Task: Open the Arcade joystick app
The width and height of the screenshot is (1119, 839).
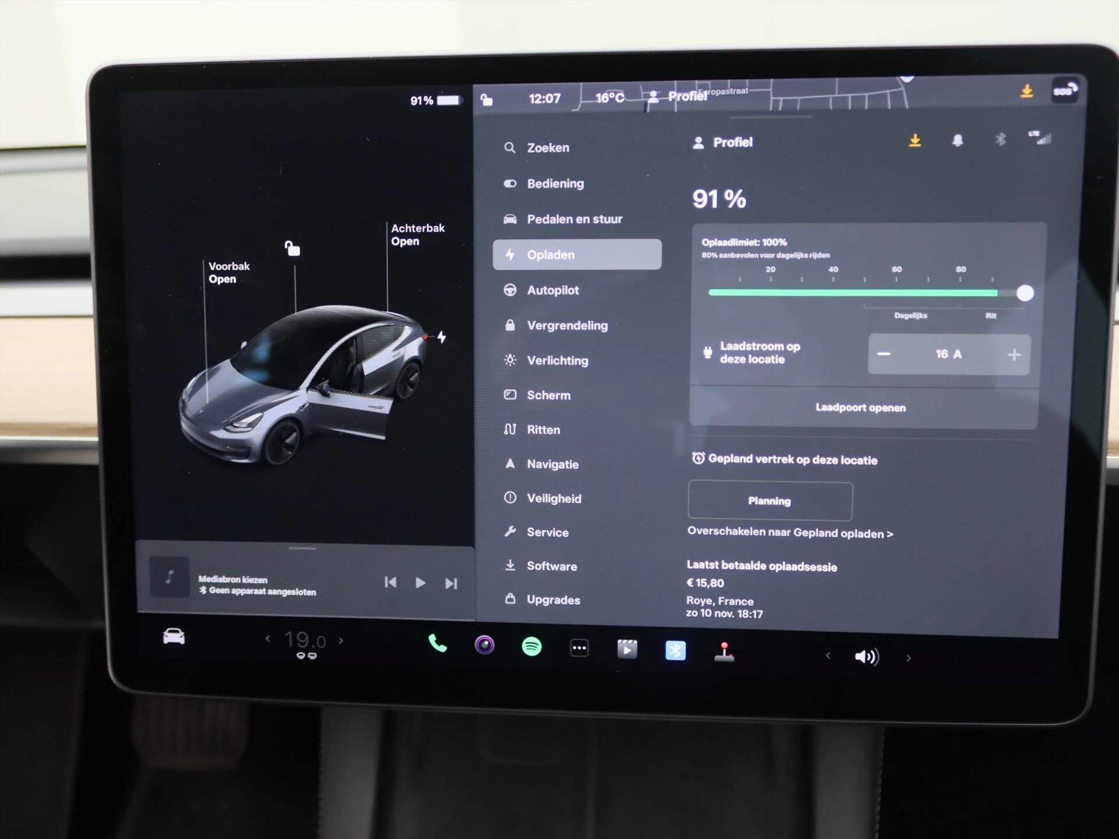Action: tap(724, 649)
